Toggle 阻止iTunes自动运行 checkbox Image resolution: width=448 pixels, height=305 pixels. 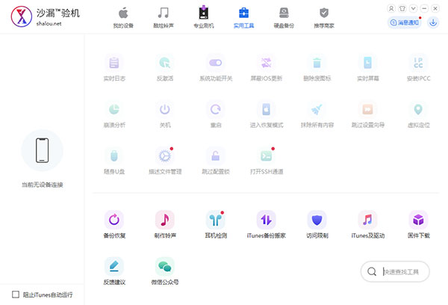tap(16, 295)
